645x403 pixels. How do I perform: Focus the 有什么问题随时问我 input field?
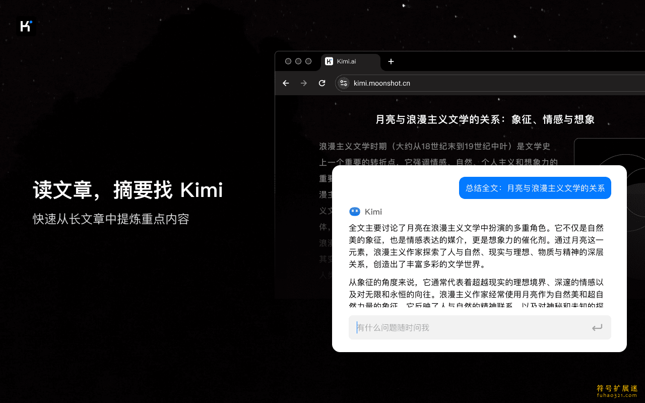tap(480, 327)
